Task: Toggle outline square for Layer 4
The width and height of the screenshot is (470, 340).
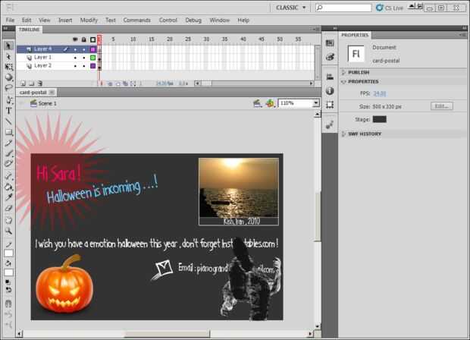Action: coord(93,49)
